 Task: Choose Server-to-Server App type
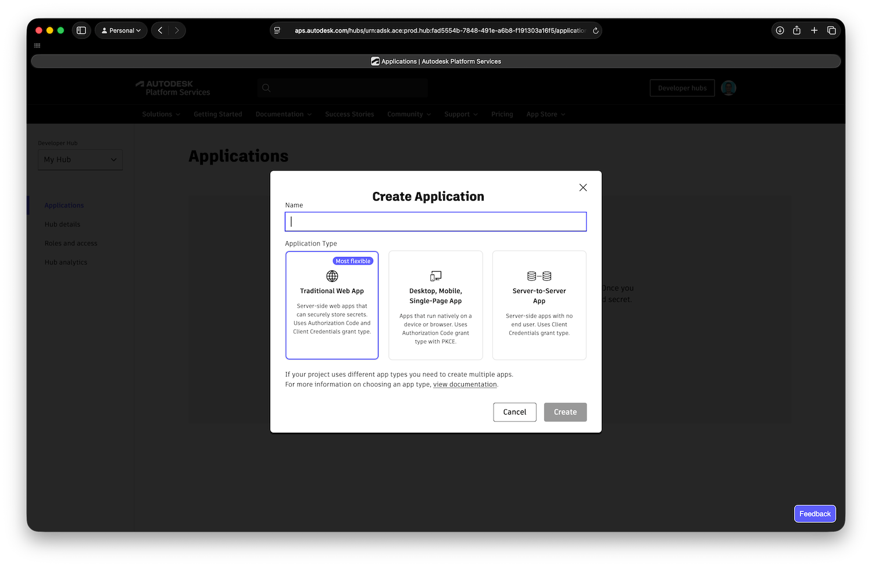pyautogui.click(x=539, y=305)
